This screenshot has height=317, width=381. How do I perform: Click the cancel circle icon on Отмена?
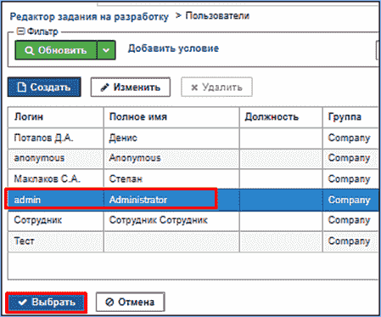tap(109, 303)
